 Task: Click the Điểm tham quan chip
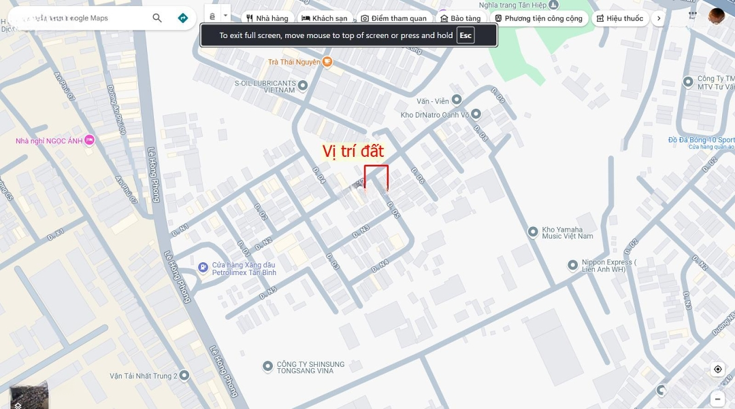(394, 18)
